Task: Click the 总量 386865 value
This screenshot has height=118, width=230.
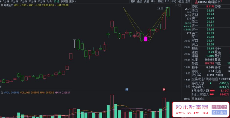Action: (x=209, y=60)
